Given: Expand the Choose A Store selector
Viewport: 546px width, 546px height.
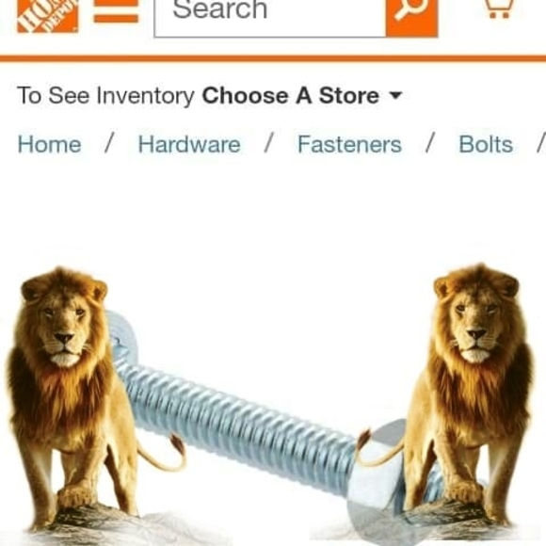Looking at the screenshot, I should coord(302,96).
